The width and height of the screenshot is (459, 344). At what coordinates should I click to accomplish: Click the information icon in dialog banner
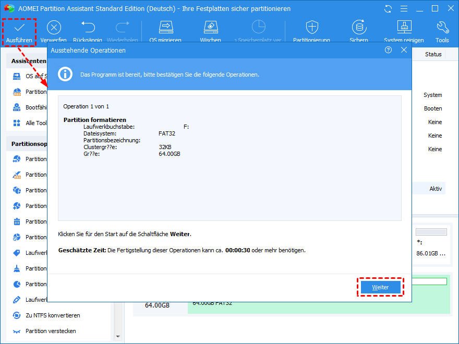pos(65,74)
